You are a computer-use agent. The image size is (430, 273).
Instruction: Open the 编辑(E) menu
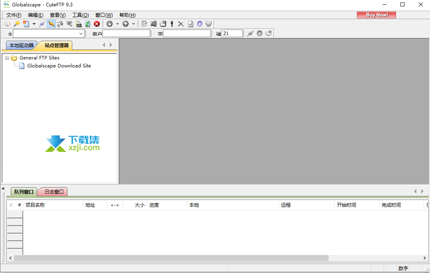coord(36,15)
